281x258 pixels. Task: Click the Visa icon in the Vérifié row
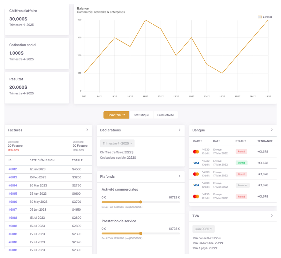(196, 163)
